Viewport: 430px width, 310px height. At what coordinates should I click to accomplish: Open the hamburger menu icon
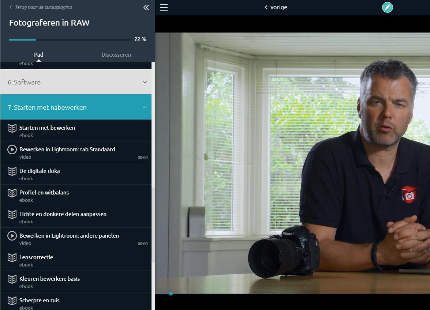pos(164,7)
